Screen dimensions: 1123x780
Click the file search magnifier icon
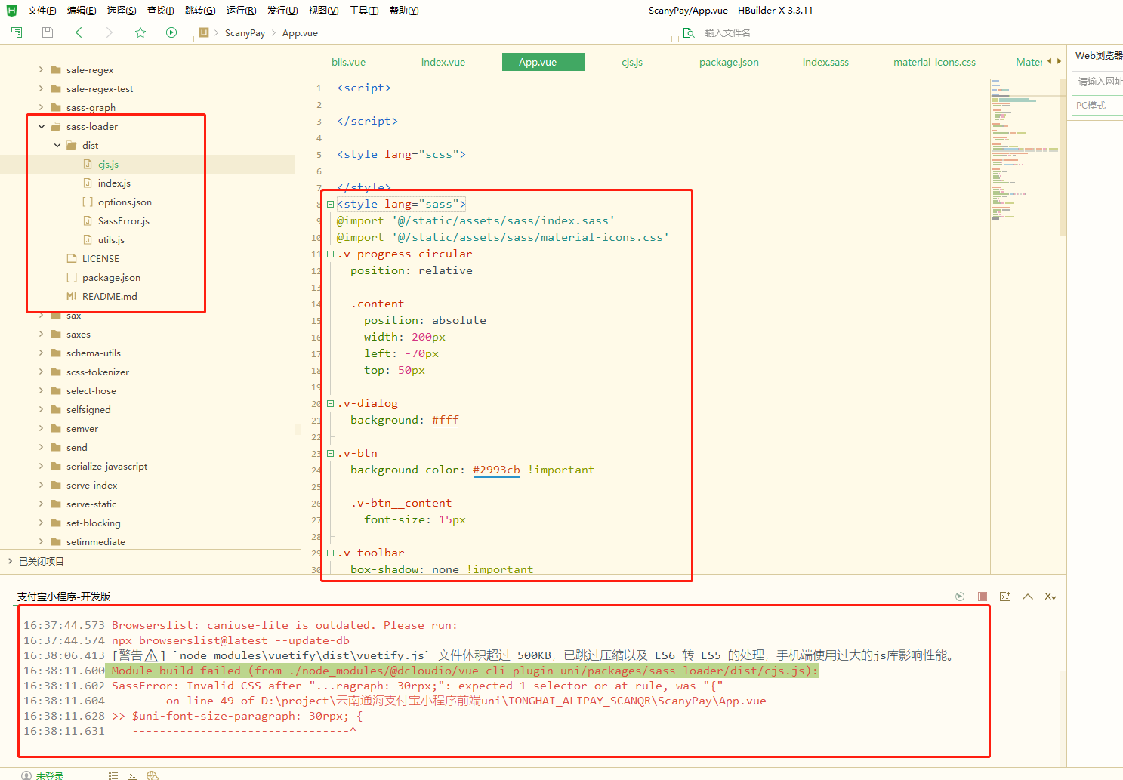coord(689,33)
